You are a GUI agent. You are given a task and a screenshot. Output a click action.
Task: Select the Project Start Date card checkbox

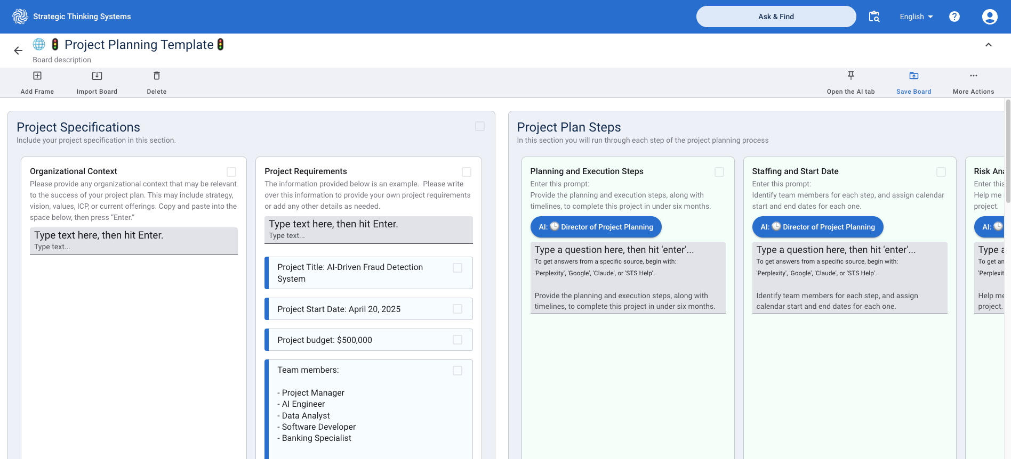coord(458,309)
